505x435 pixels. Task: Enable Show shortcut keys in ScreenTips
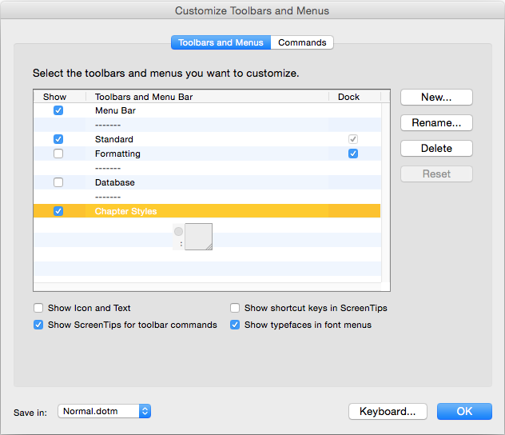click(x=235, y=308)
